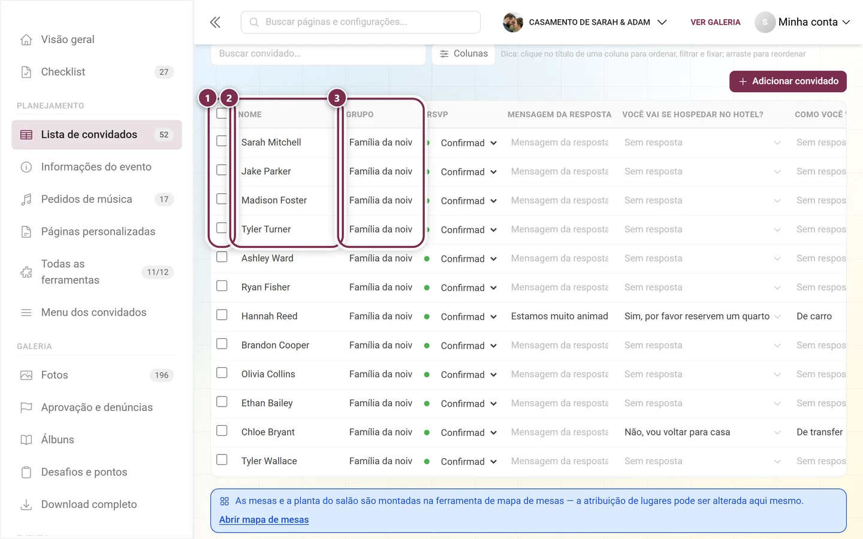Image resolution: width=863 pixels, height=539 pixels.
Task: Change Ethan Bailey's Confirmed RSVP dropdown
Action: 469,404
